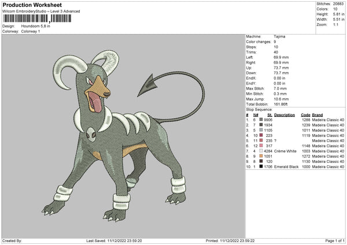The width and height of the screenshot is (347, 245).
Task: Select the thread code '1272'
Action: (306, 157)
